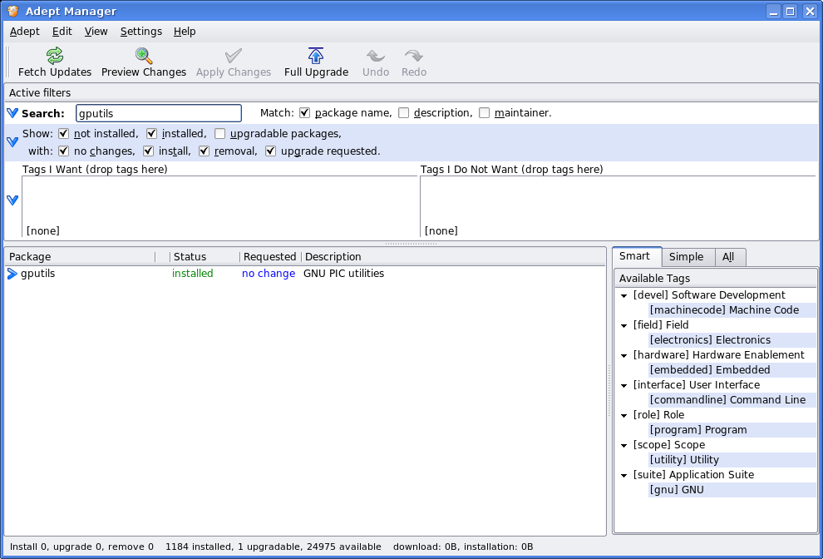
Task: Open Preview Changes from the toolbar
Action: point(144,57)
